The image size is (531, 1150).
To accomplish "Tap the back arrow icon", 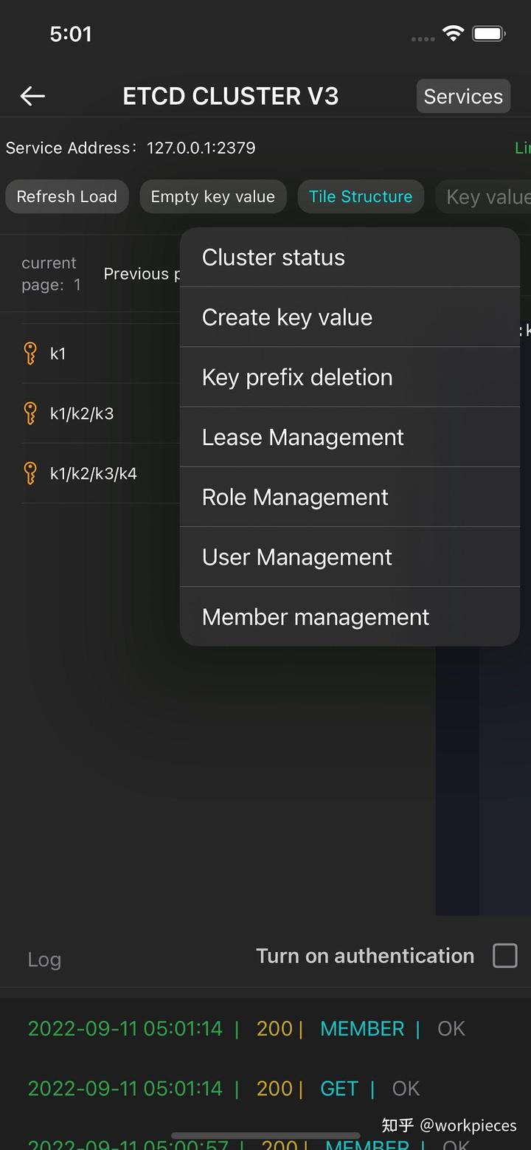I will point(31,96).
